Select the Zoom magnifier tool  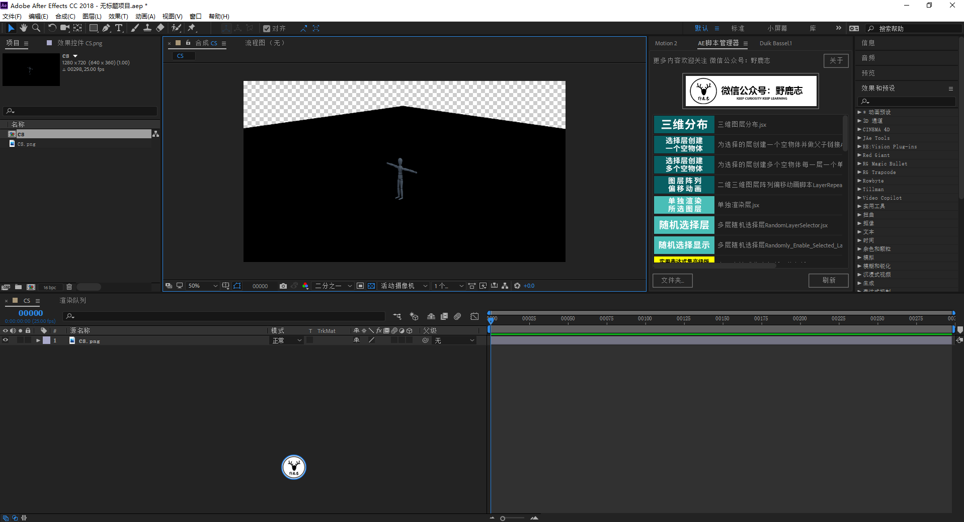click(36, 28)
